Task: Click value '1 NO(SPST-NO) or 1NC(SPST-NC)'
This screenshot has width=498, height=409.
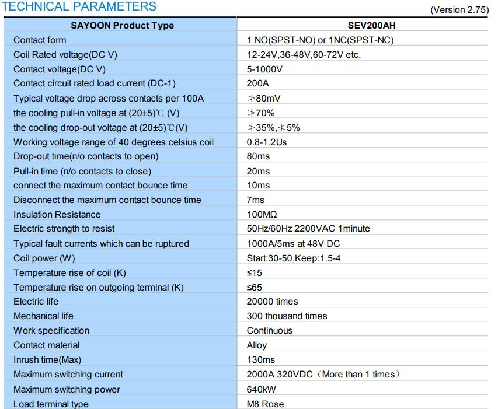Action: (x=320, y=40)
